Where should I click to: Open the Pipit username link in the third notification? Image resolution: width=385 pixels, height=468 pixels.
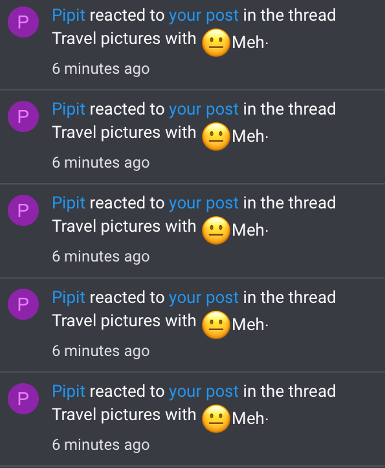[x=69, y=203]
